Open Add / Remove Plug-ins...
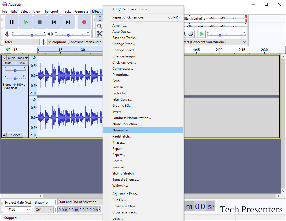 coord(143,9)
